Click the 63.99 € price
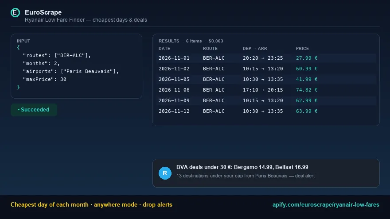The image size is (390, 219). coord(307,111)
